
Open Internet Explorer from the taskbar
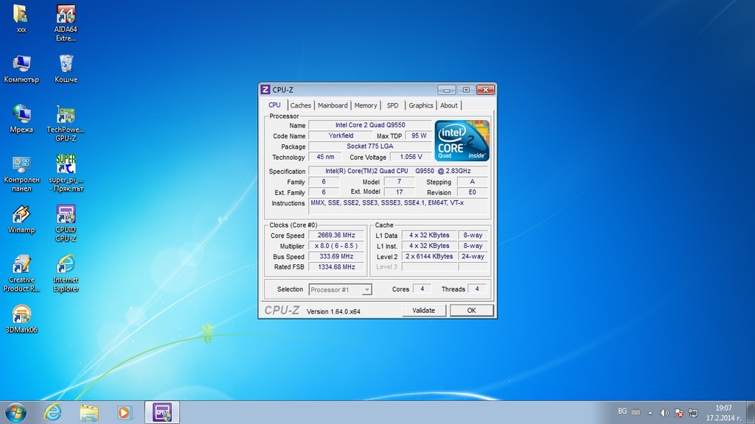point(53,412)
